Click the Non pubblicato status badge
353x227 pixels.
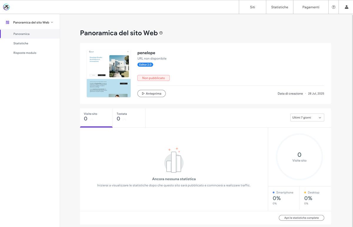pos(153,78)
